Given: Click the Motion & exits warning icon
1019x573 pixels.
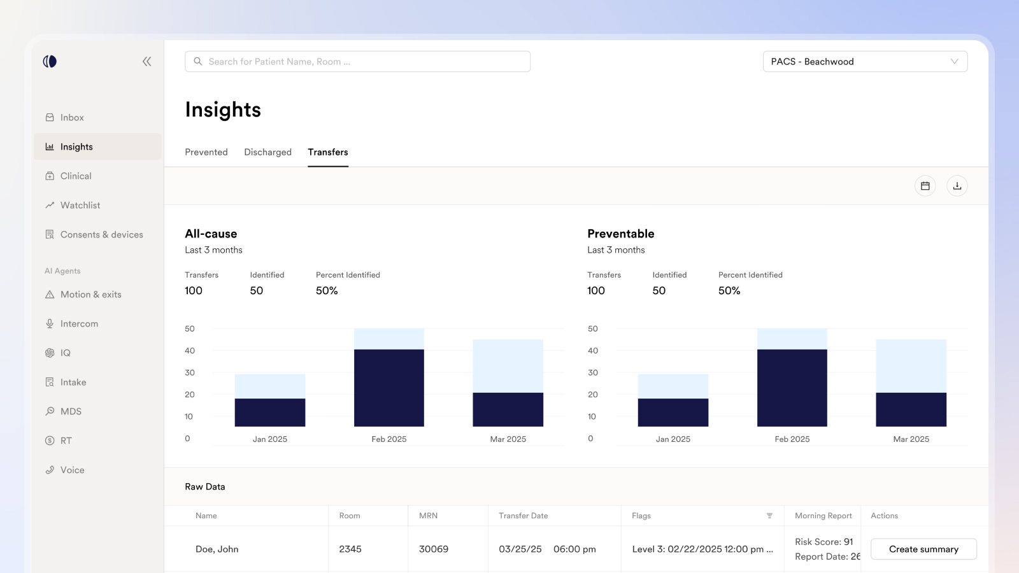Looking at the screenshot, I should 50,294.
